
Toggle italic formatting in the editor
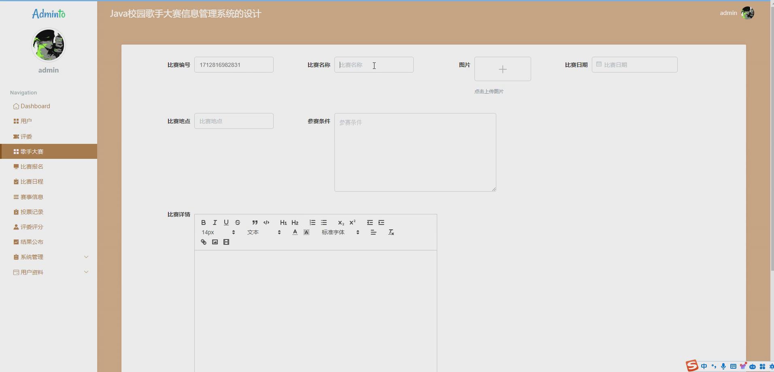pos(215,222)
